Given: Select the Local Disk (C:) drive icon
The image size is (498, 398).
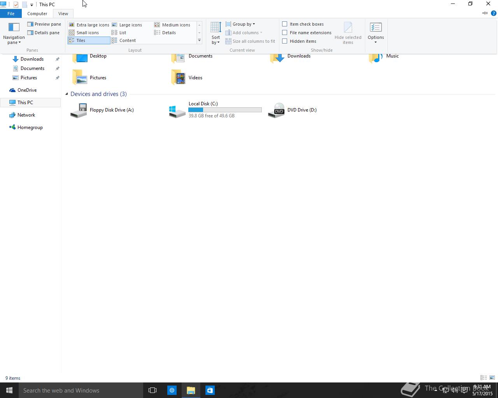Looking at the screenshot, I should click(x=177, y=111).
